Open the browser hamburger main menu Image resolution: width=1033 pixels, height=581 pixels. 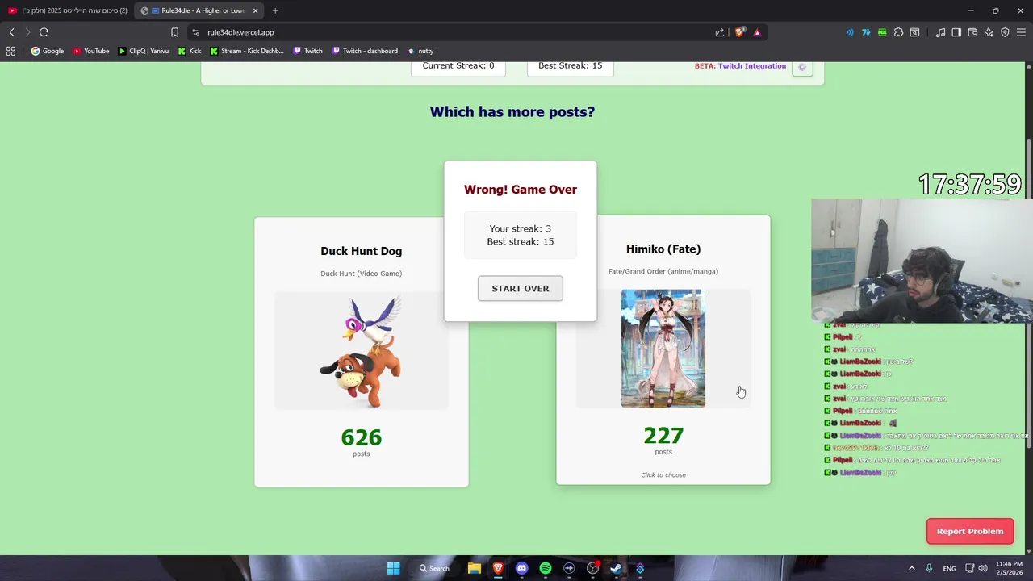(1021, 32)
